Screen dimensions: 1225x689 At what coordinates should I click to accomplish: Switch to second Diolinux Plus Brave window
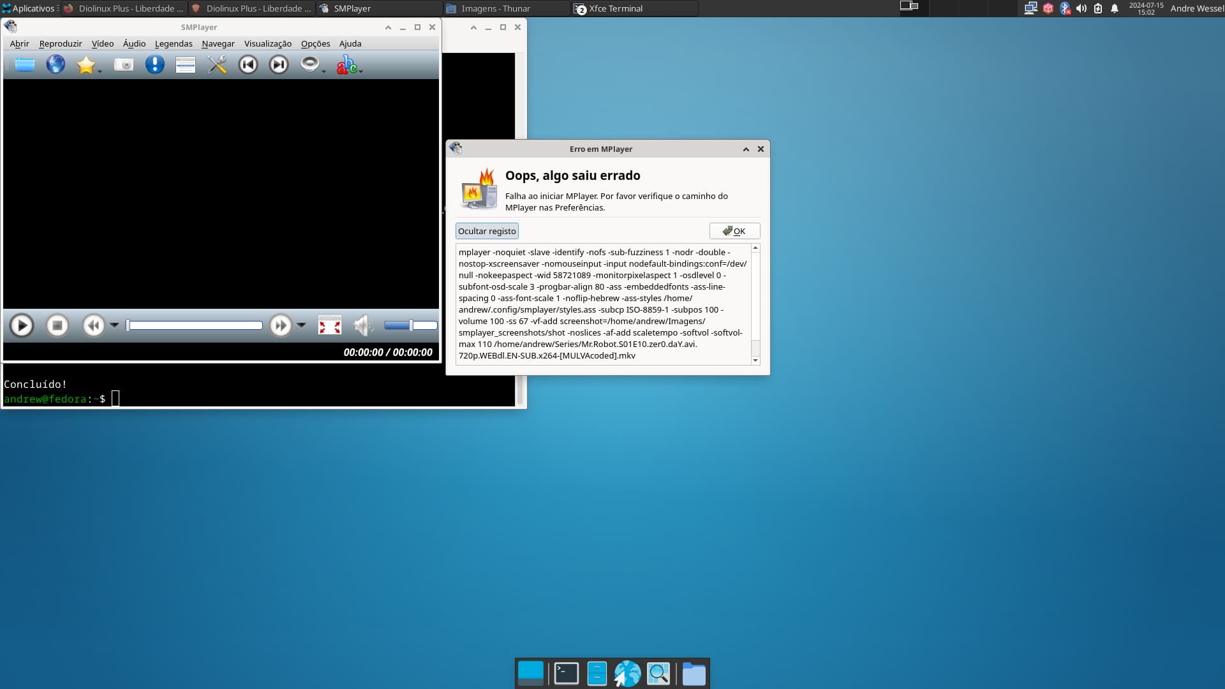click(252, 8)
